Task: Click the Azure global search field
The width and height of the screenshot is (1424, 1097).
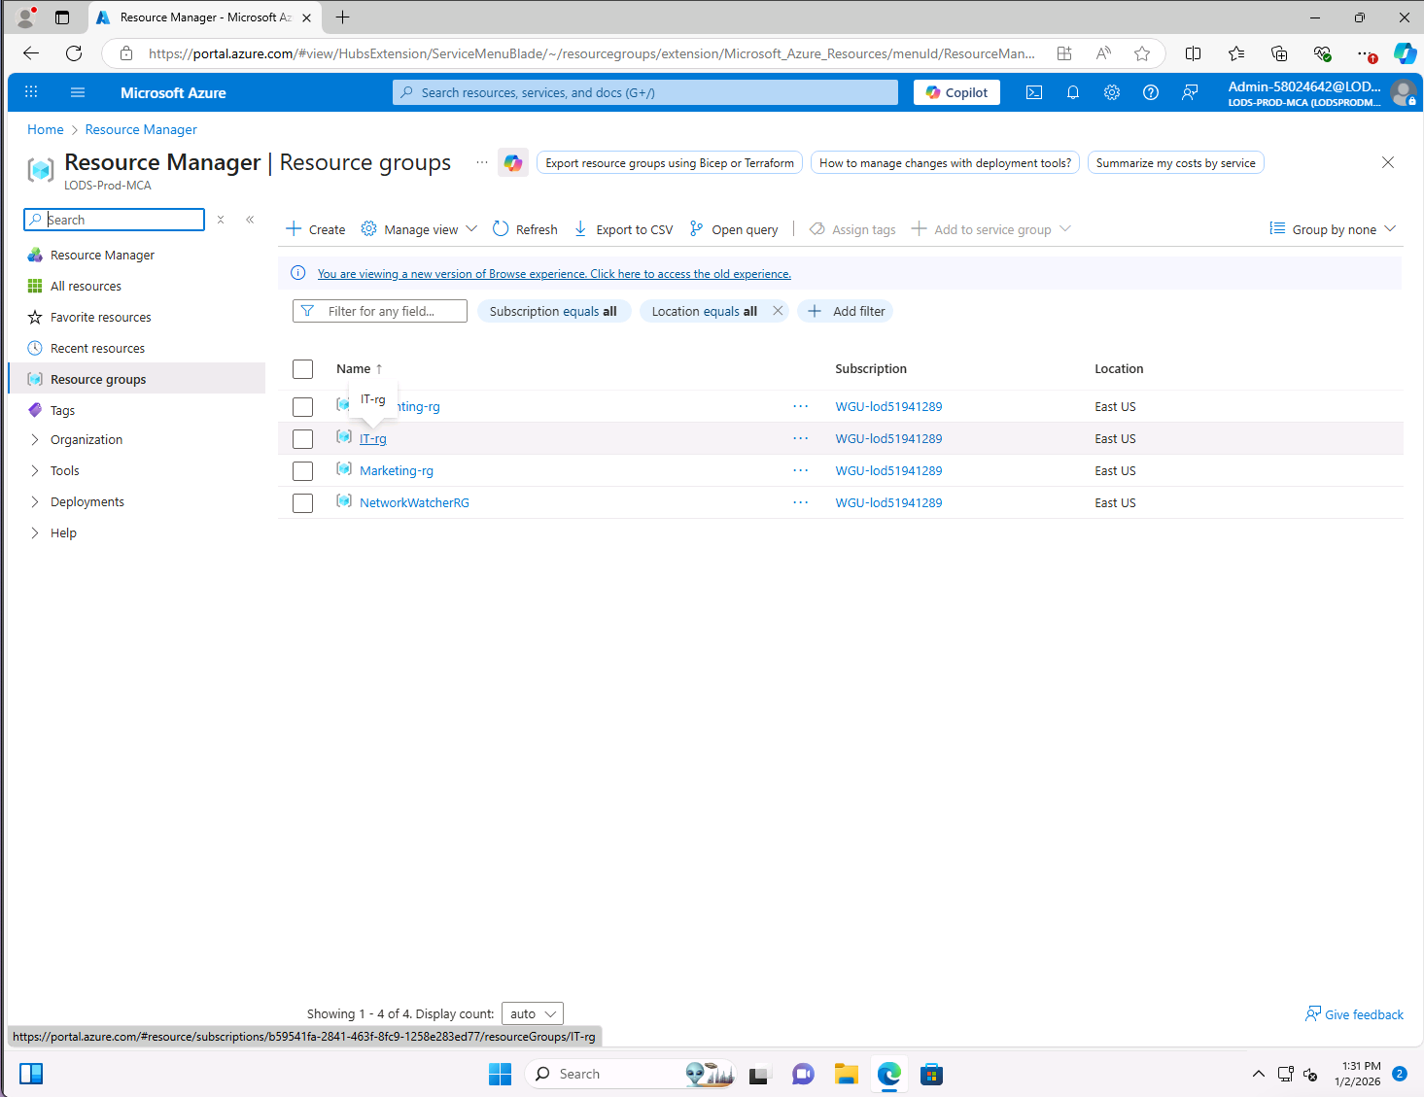Action: pyautogui.click(x=645, y=92)
